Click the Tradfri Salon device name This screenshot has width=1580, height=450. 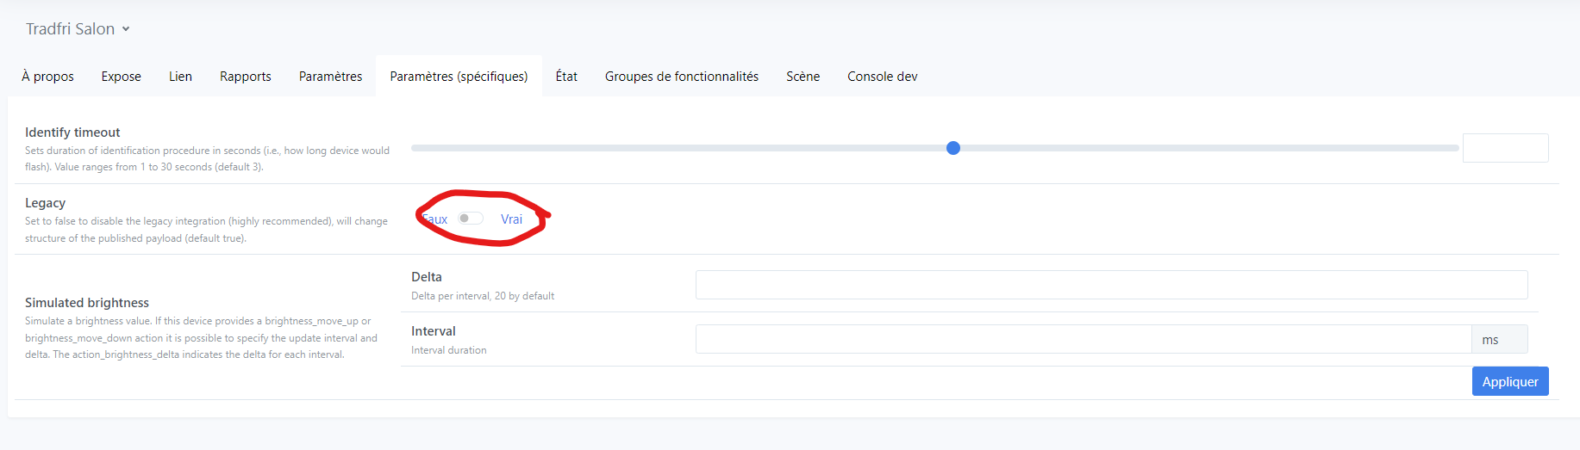click(70, 29)
